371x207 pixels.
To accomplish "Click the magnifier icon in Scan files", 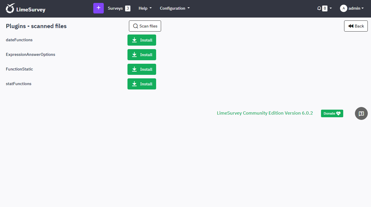I will [135, 26].
